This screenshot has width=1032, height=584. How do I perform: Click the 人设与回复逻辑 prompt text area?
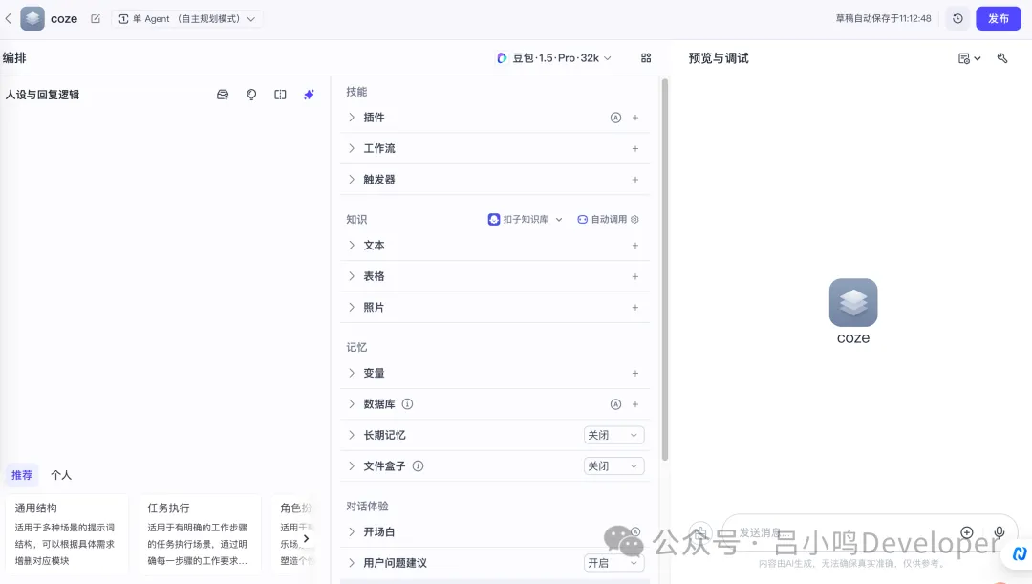pos(164,283)
